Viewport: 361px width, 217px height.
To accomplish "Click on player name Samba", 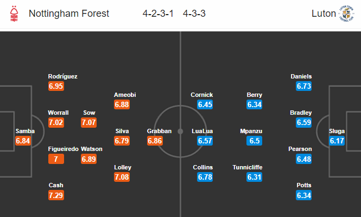I will pos(25,131).
